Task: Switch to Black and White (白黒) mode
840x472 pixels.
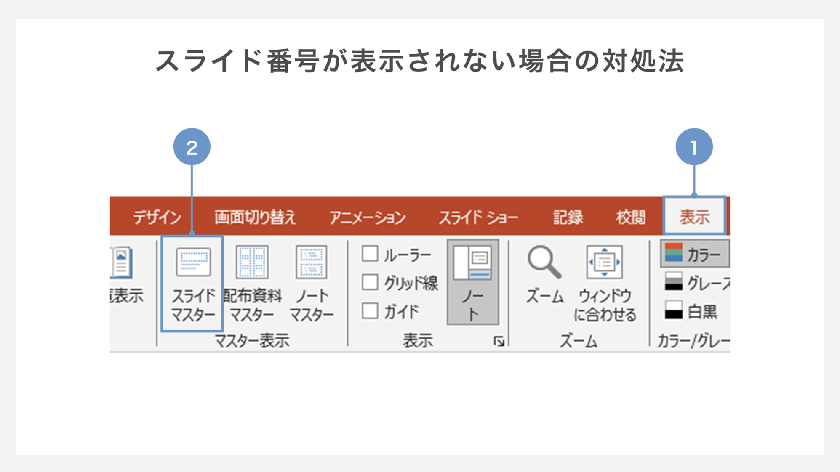Action: (691, 311)
